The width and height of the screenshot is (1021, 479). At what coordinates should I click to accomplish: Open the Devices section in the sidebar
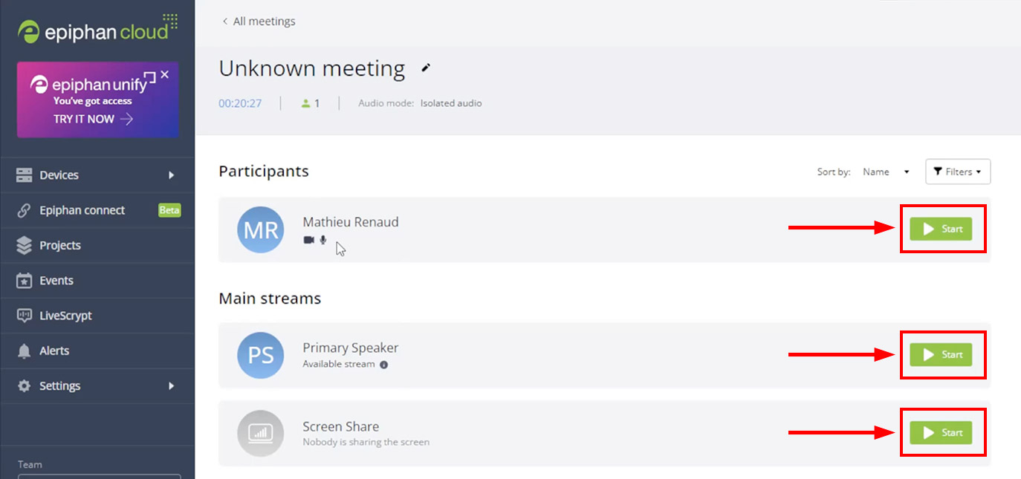97,175
